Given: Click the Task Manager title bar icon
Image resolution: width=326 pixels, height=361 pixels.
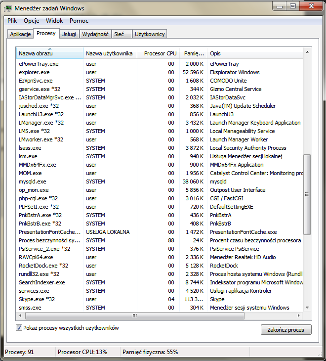Looking at the screenshot, I should pyautogui.click(x=8, y=9).
